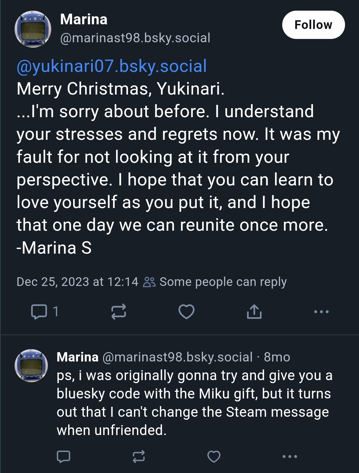
Task: View the Some people can reply setting
Action: (223, 282)
